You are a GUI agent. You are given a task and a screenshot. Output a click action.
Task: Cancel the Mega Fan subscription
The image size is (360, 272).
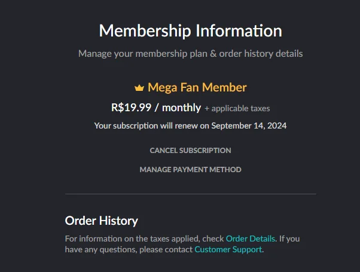[x=190, y=150]
